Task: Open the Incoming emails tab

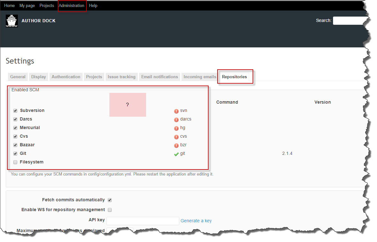Action: pyautogui.click(x=200, y=77)
